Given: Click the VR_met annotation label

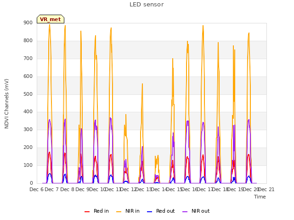Looking at the screenshot, I should (x=51, y=19).
